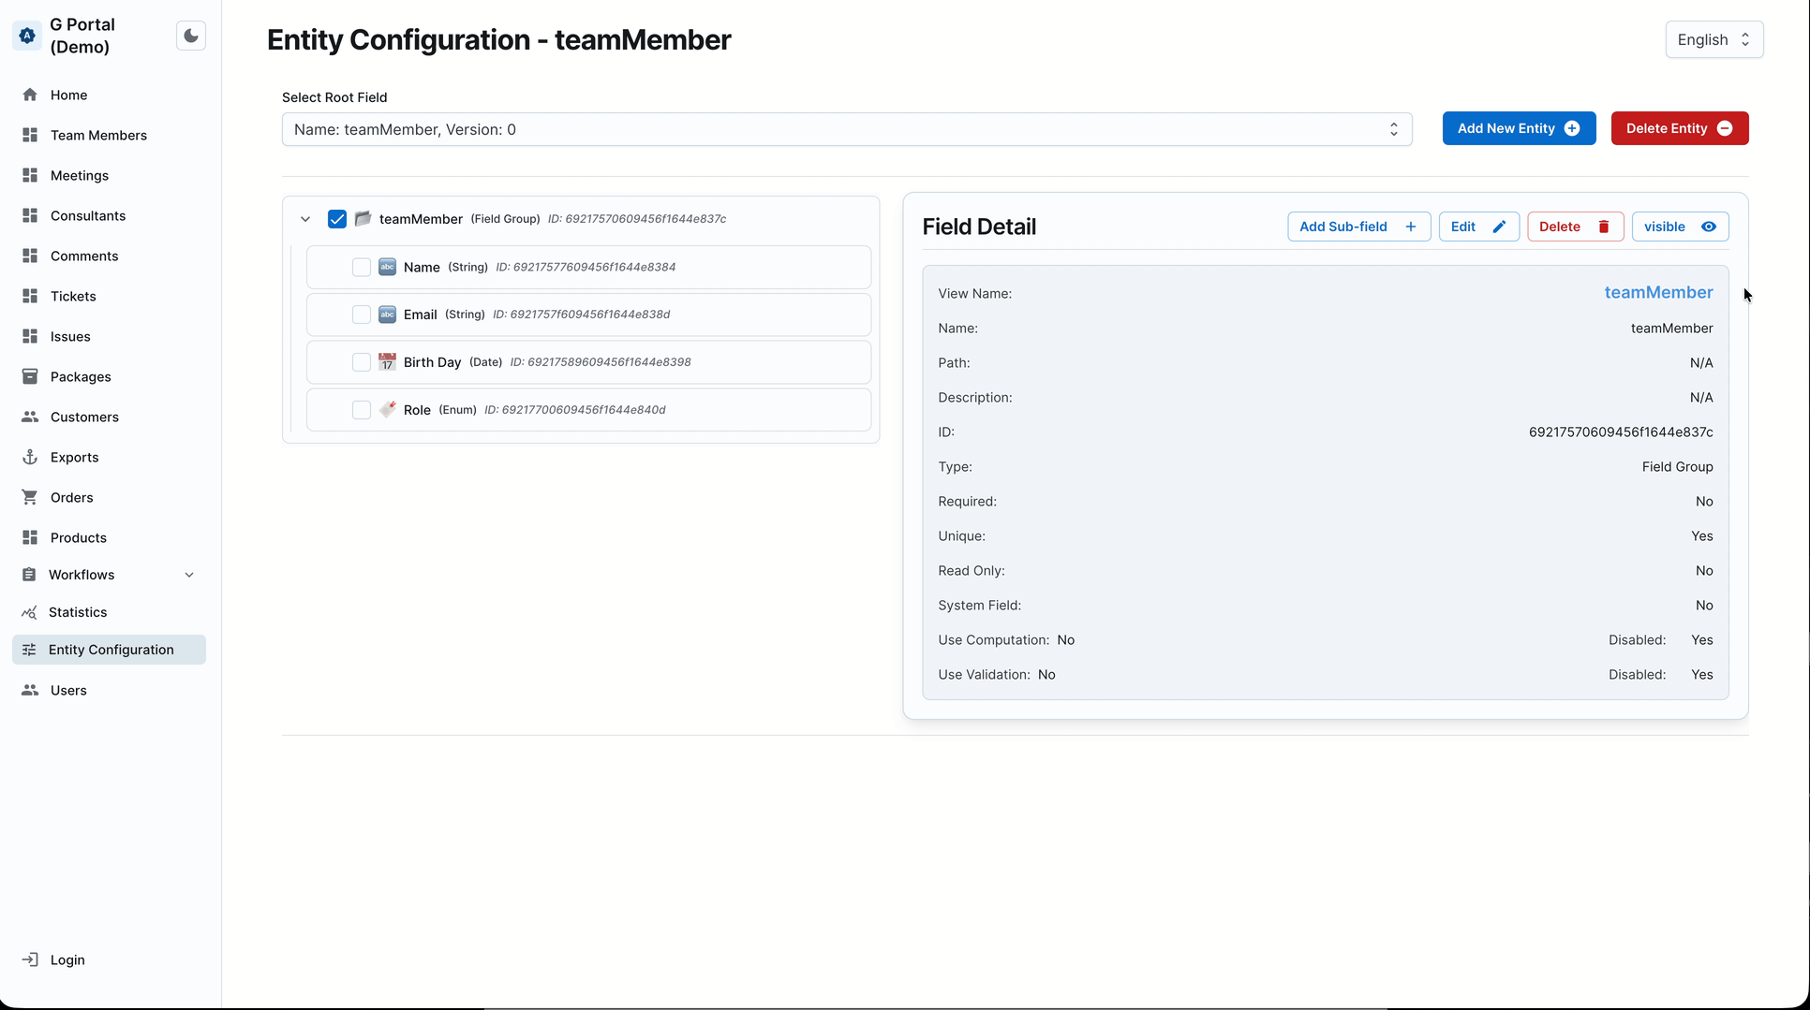Click the Add New Entity button

[x=1518, y=128]
